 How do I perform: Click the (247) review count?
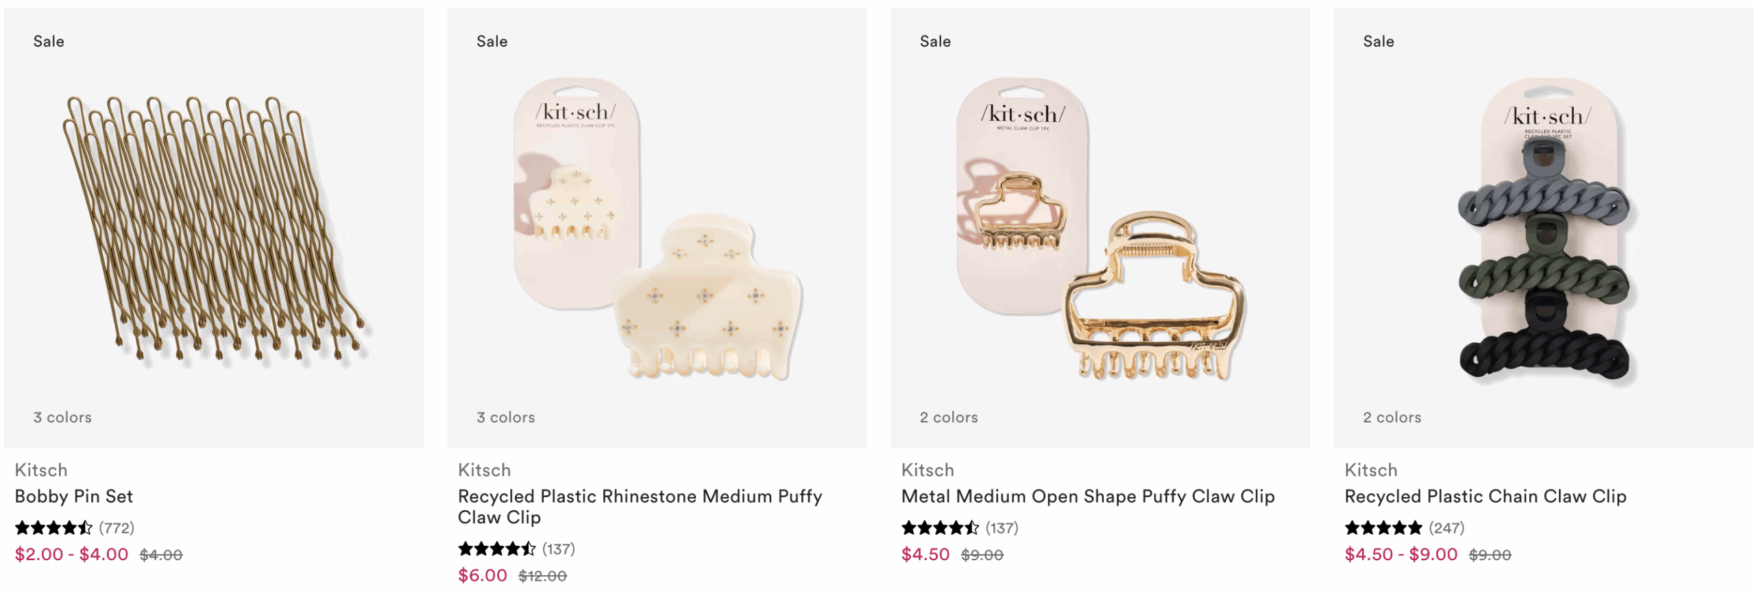pyautogui.click(x=1447, y=528)
